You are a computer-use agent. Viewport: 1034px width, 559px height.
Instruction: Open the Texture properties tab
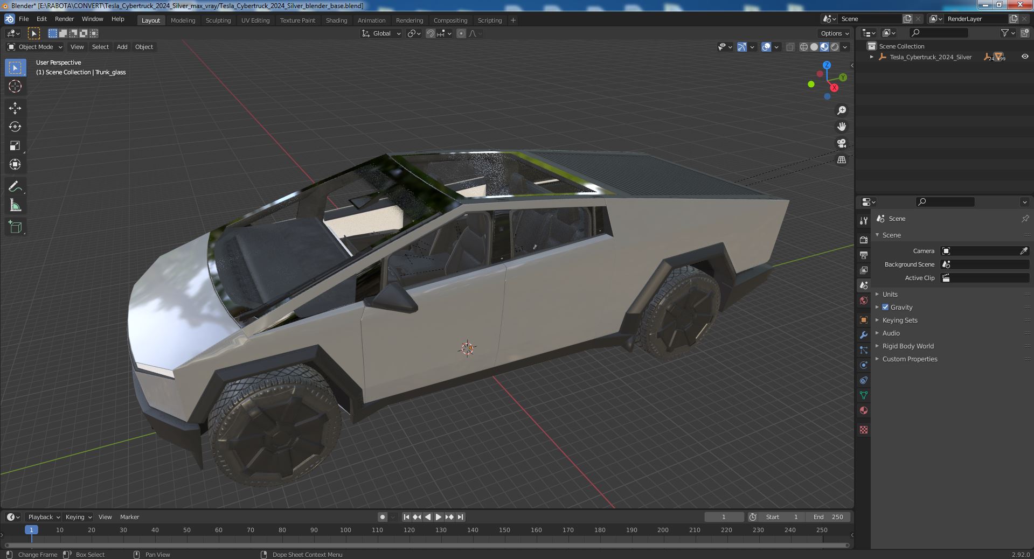click(x=864, y=430)
